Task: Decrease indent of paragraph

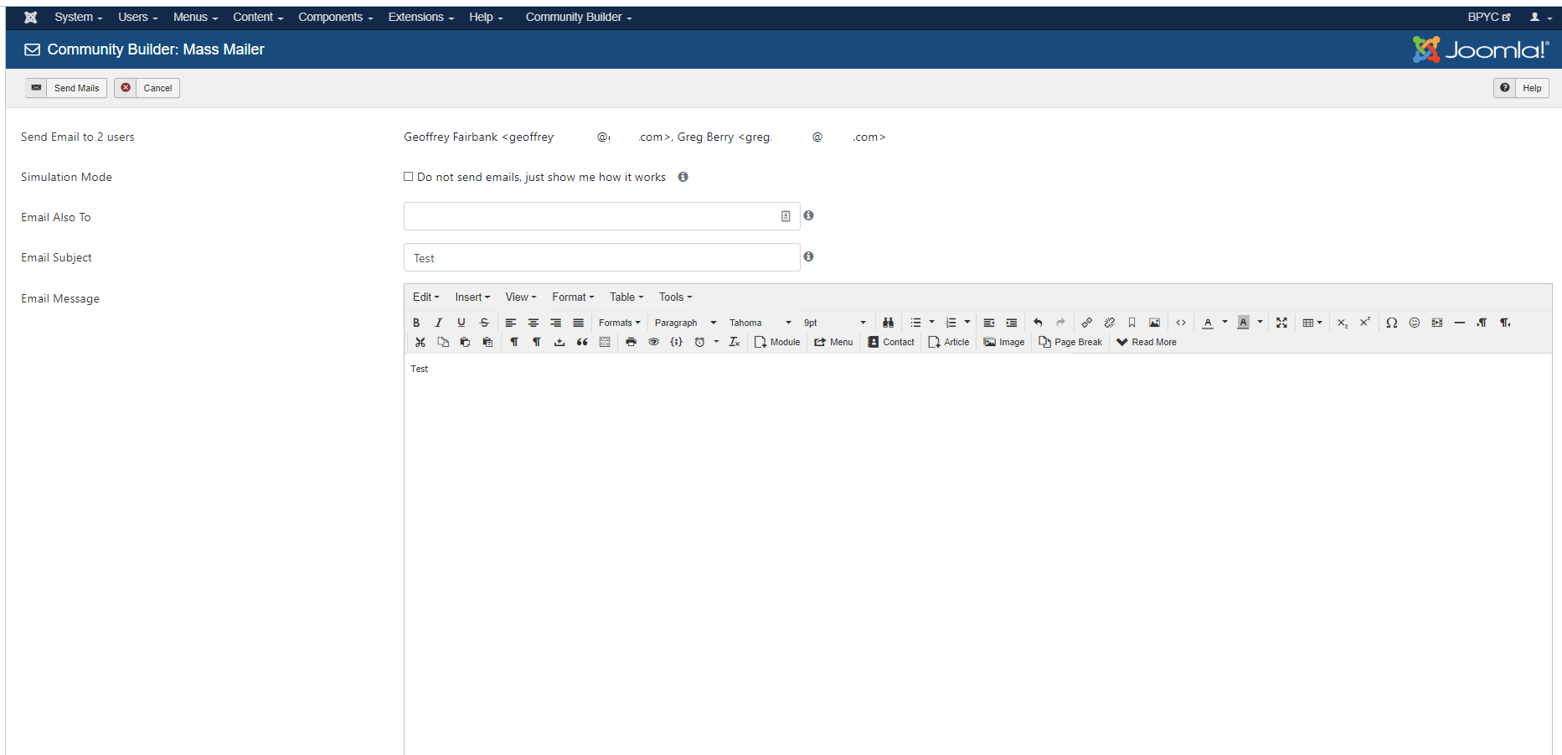Action: click(989, 323)
